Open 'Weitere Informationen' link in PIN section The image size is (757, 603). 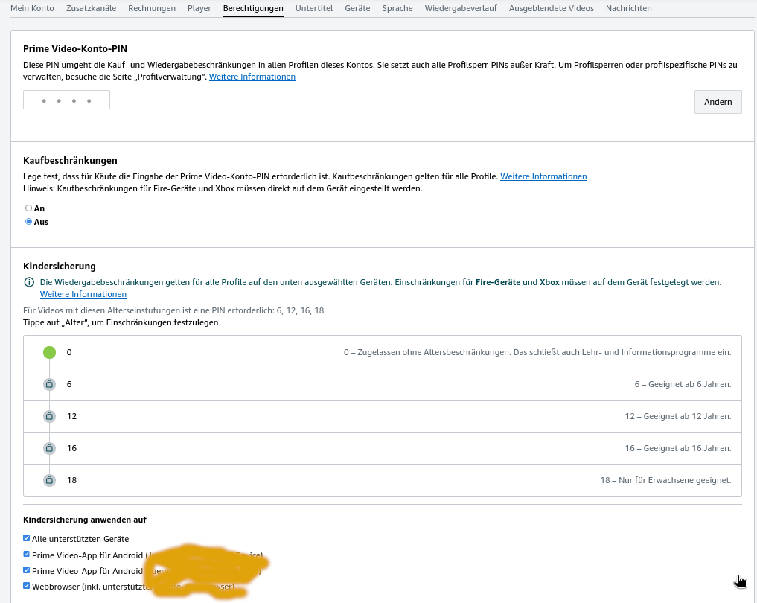click(252, 77)
